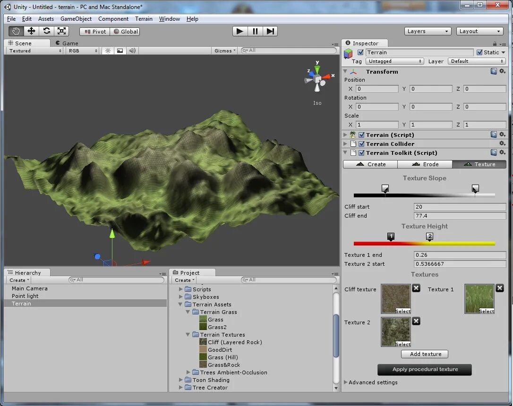Remove the Cliff texture with X

(416, 288)
